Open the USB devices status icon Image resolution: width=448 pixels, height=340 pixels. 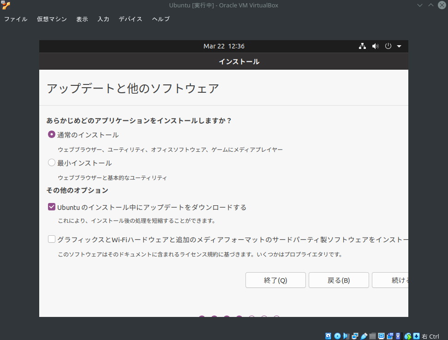(364, 336)
